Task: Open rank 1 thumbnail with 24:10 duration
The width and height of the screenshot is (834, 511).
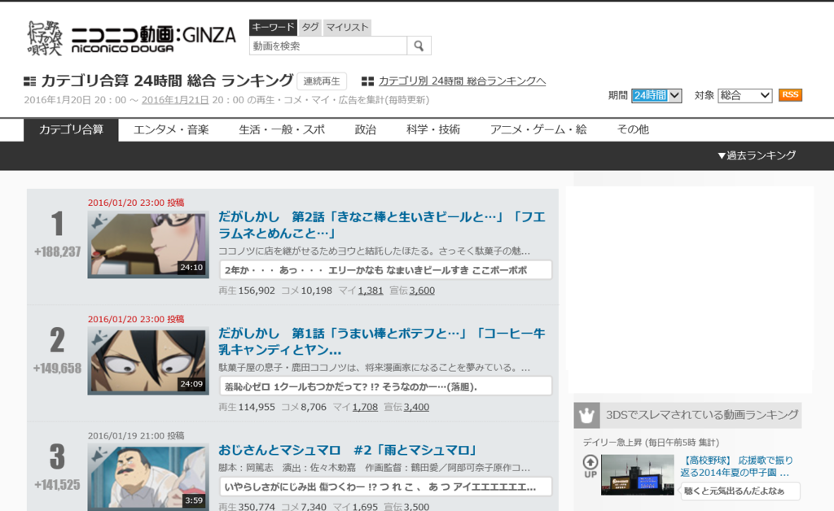Action: [x=148, y=244]
